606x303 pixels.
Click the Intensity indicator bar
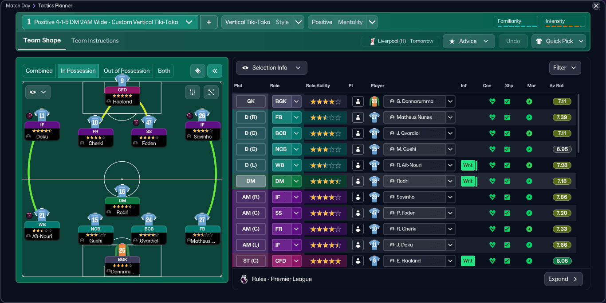coord(563,22)
